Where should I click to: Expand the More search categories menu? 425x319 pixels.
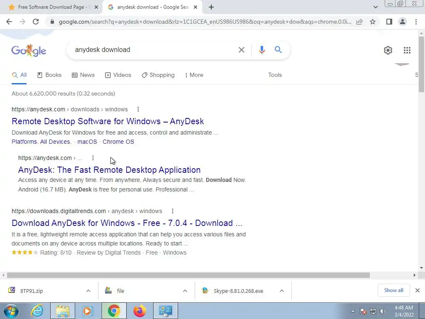pyautogui.click(x=194, y=75)
